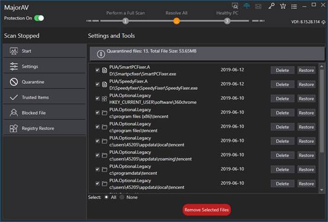Click VDF update arrow icon
This screenshot has height=222, width=328.
click(x=323, y=22)
